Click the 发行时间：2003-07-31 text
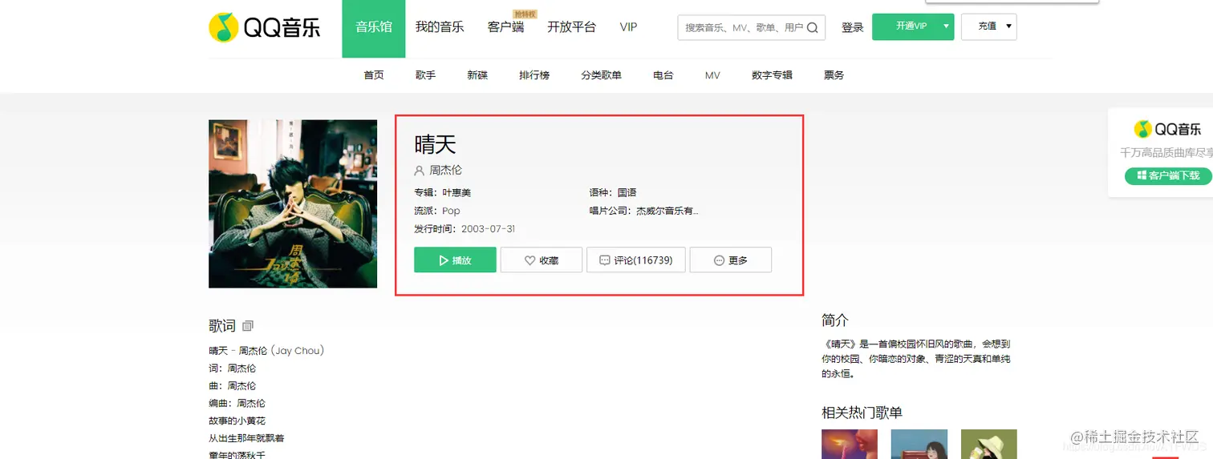The image size is (1213, 459). tap(465, 229)
